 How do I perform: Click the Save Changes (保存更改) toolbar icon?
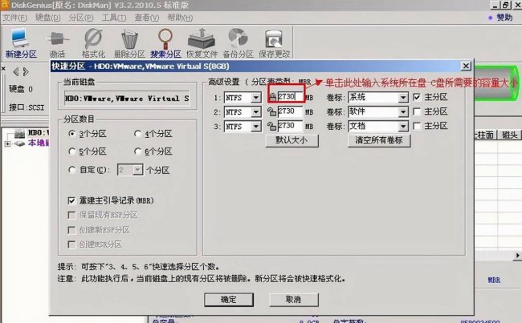click(275, 43)
